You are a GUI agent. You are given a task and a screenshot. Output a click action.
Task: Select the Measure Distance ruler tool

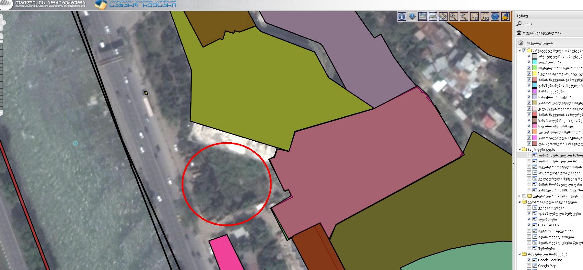pos(433,16)
